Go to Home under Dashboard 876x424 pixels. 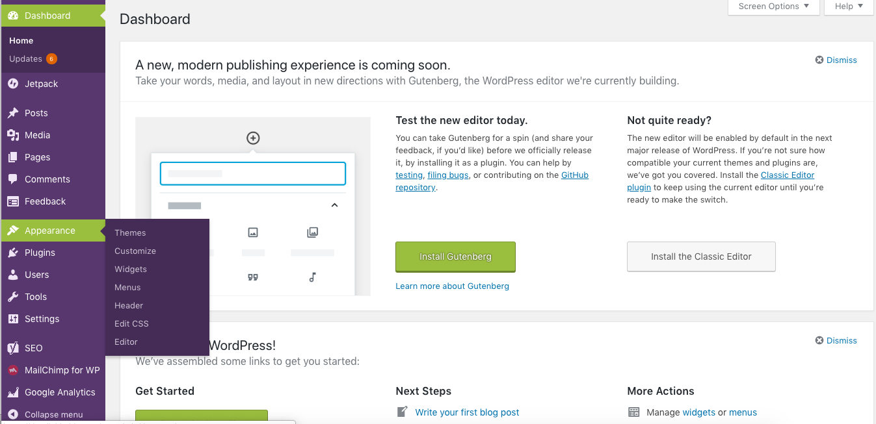(21, 40)
